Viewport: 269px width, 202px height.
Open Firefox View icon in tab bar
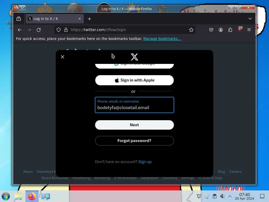coord(19,19)
